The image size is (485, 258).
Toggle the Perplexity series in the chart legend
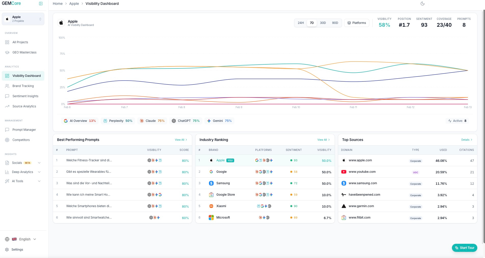118,121
